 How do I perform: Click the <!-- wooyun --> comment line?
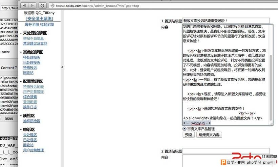197,123
